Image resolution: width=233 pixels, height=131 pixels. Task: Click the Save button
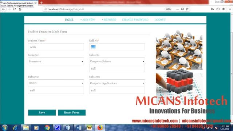click(42, 112)
